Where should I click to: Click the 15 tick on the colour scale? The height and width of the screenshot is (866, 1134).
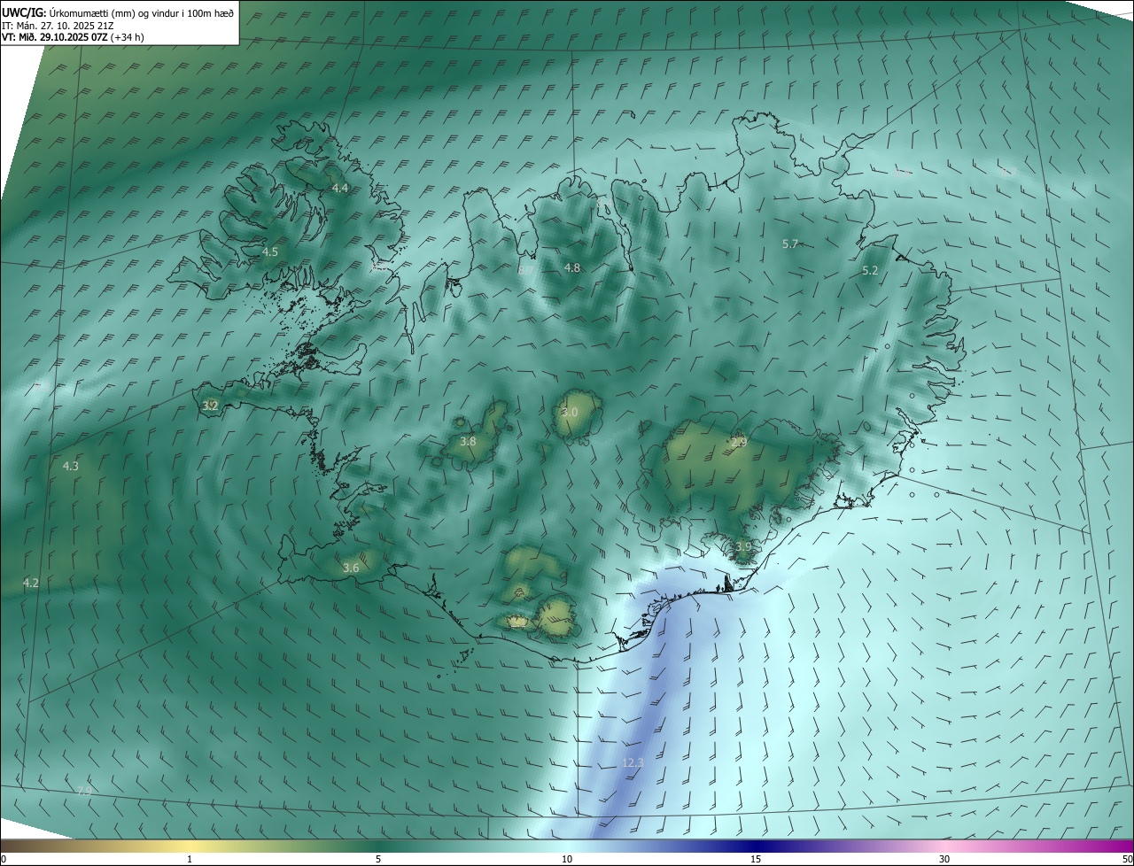[x=756, y=859]
